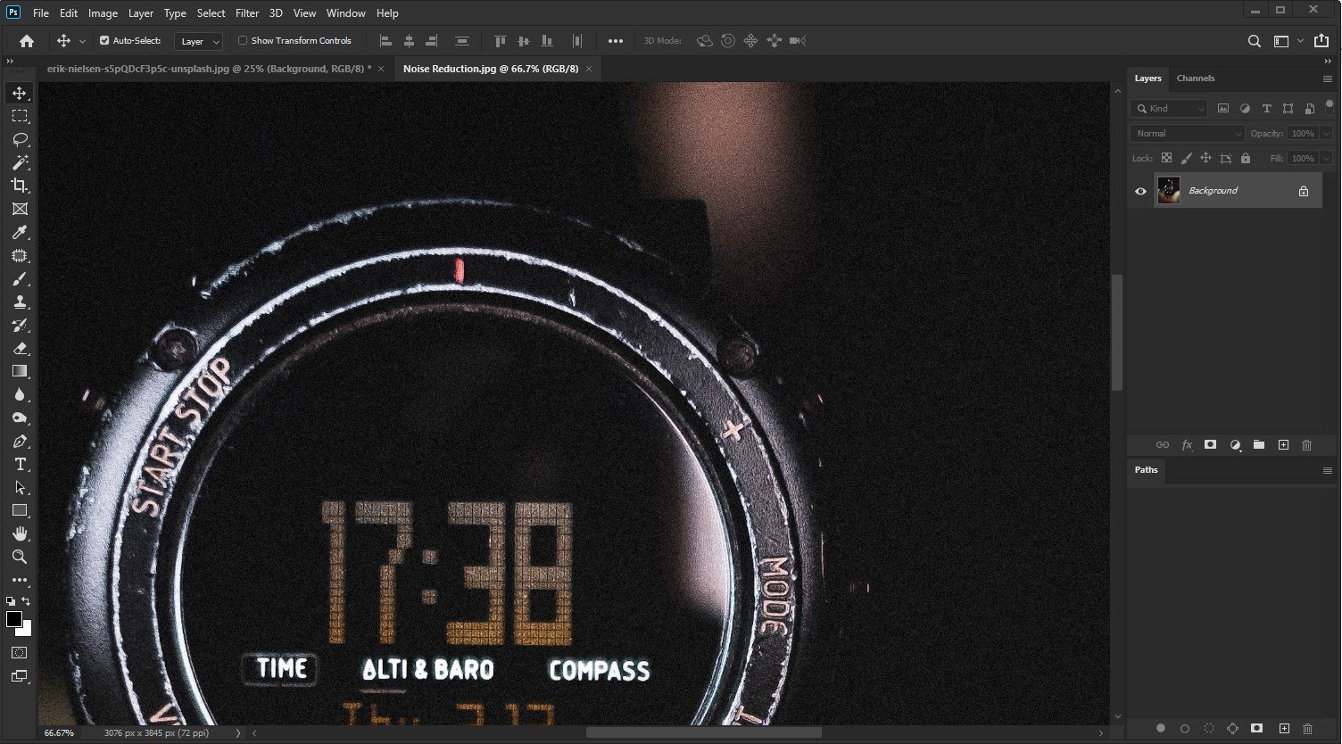
Task: Select the Dodge tool
Action: click(x=20, y=417)
